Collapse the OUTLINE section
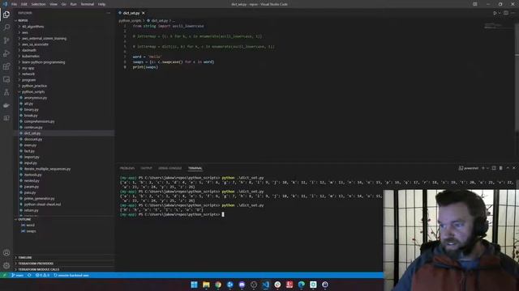This screenshot has width=519, height=291. coord(24,219)
